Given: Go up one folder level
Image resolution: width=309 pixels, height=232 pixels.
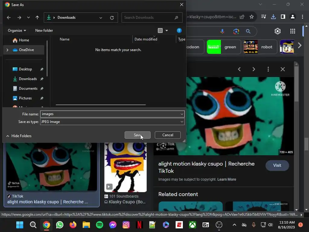Looking at the screenshot, I should (37, 18).
